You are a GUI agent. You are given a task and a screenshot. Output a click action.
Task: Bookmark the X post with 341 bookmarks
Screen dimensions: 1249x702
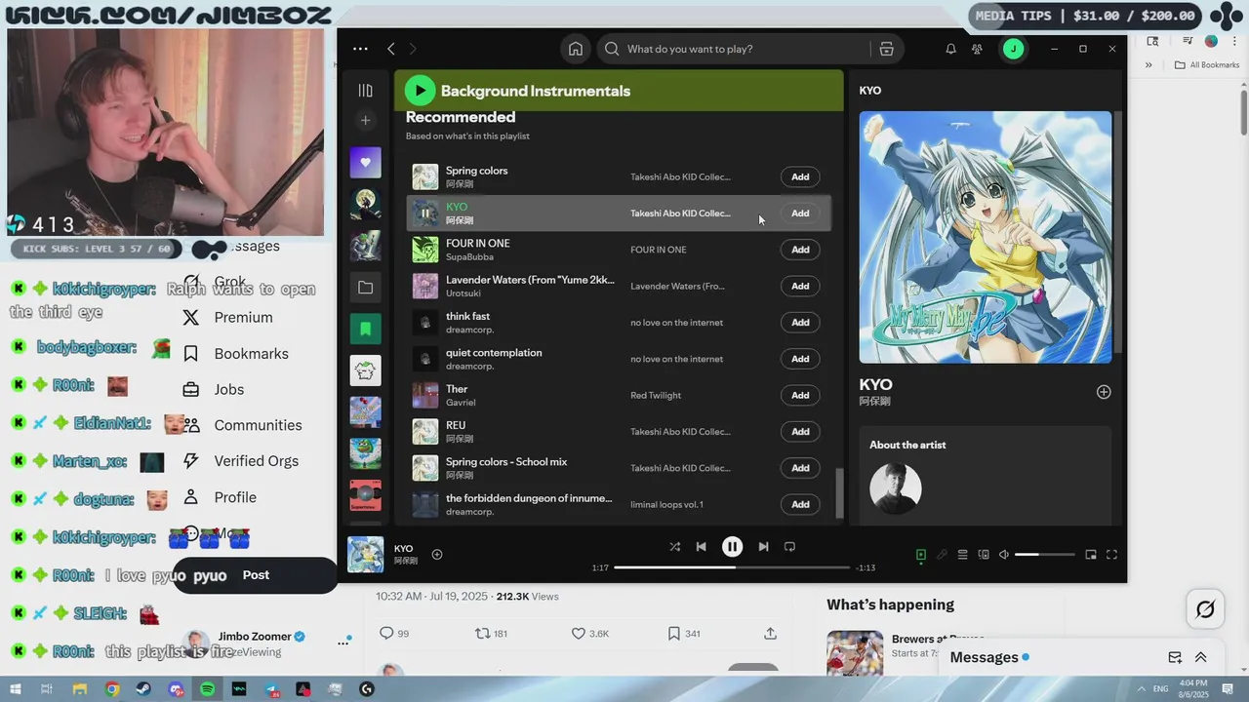[x=683, y=634]
